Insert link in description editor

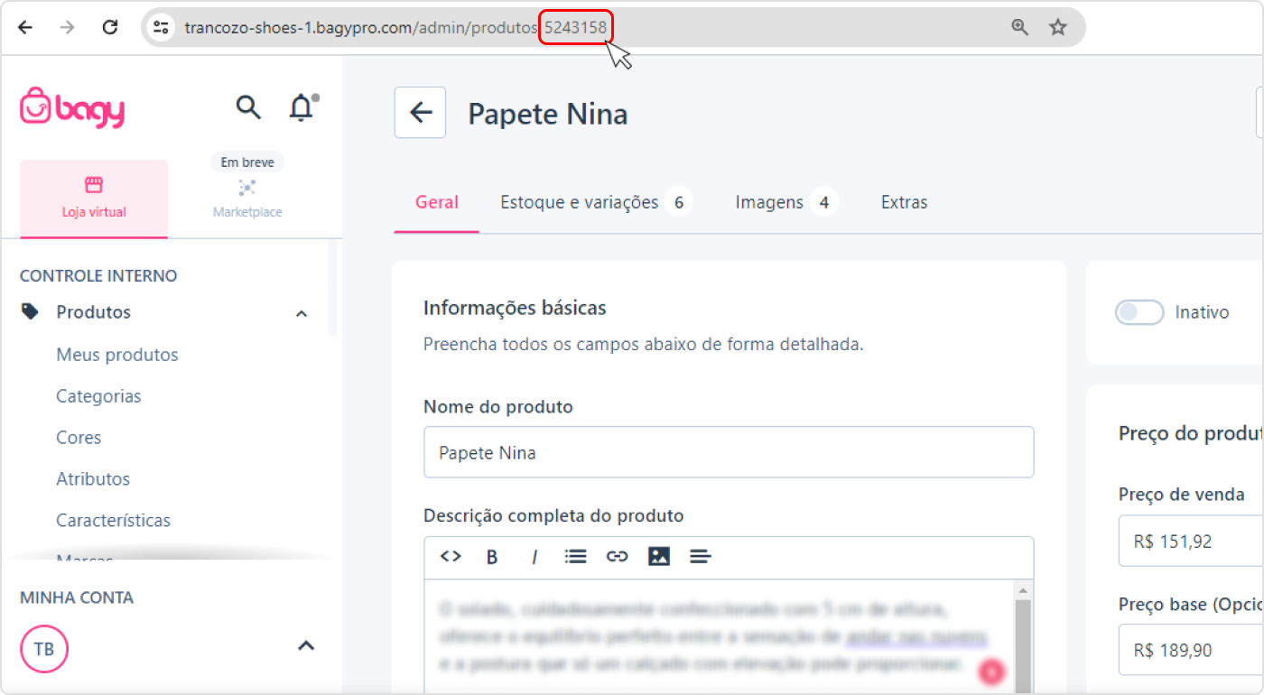[618, 557]
